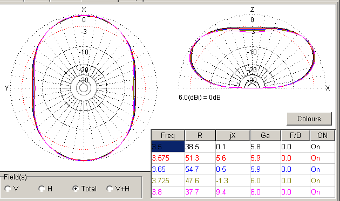The image size is (340, 201).
Task: Toggle the On cell for 3.8
Action: click(322, 192)
